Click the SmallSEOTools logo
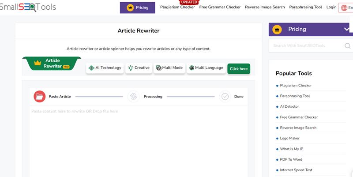The height and width of the screenshot is (177, 353). (x=28, y=7)
